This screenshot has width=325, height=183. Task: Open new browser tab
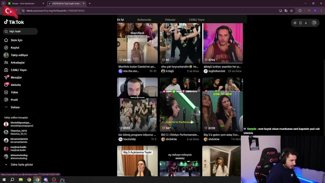(x=90, y=4)
